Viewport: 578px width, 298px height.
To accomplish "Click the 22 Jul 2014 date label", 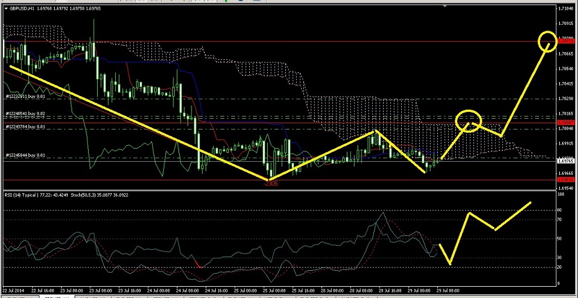I will (12, 291).
